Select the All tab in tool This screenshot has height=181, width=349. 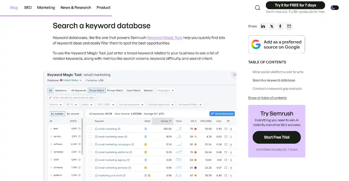pyautogui.click(x=50, y=90)
